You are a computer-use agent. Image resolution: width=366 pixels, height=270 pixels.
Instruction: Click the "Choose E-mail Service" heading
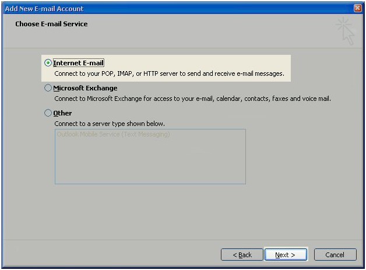tap(51, 24)
